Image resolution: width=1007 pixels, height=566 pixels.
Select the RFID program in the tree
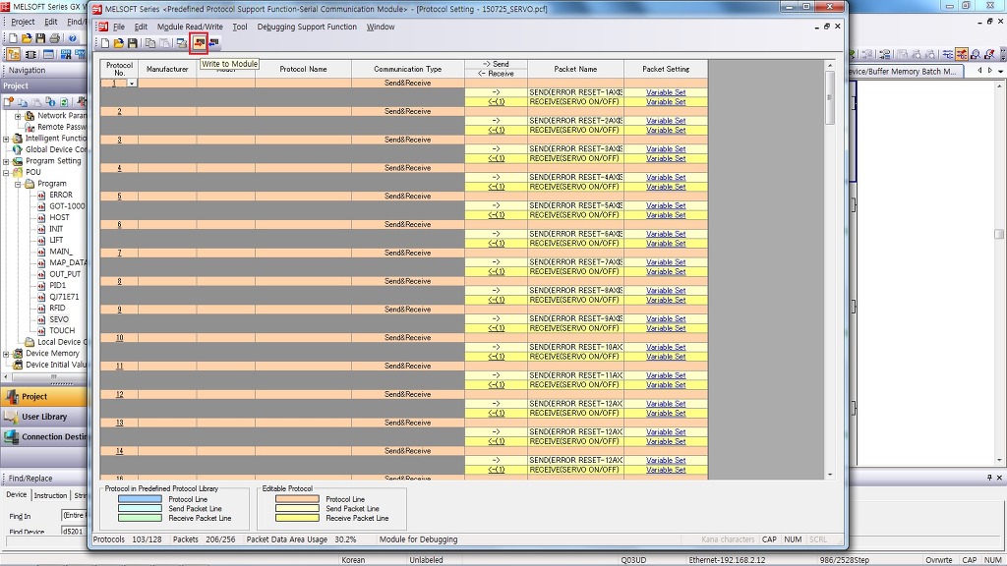click(x=57, y=308)
